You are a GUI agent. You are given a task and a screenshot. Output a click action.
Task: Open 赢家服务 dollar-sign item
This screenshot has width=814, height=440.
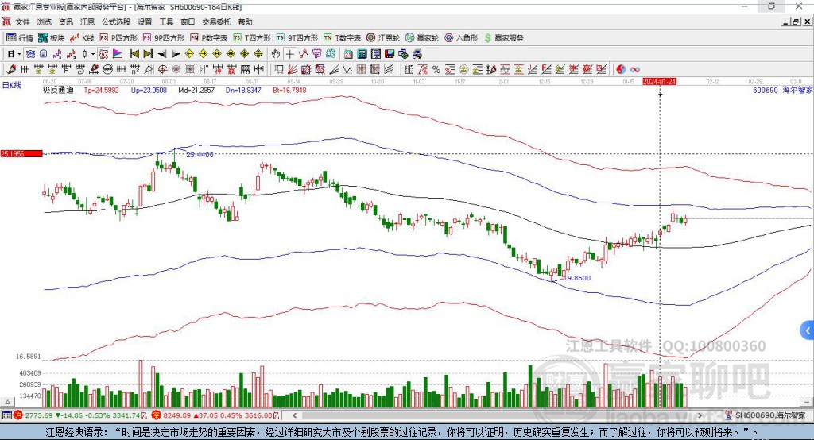point(503,38)
